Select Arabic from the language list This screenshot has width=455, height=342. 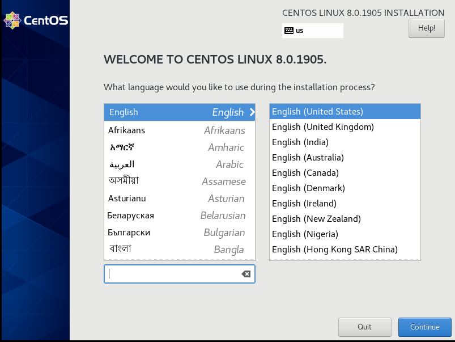170,164
